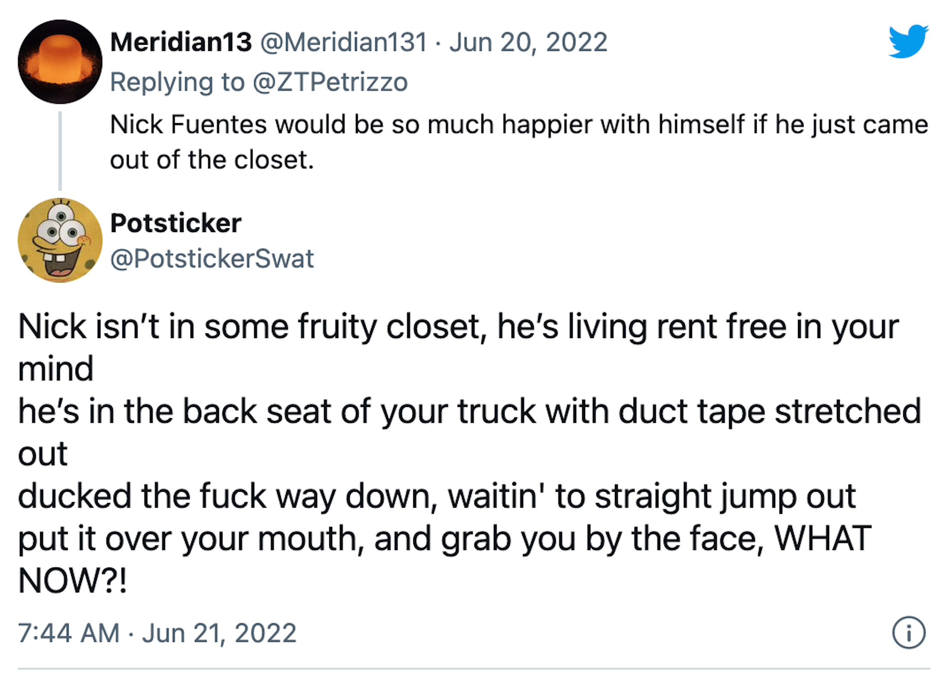Open the Jun 20, 2022 tweet date
The width and height of the screenshot is (948, 682).
click(x=528, y=42)
